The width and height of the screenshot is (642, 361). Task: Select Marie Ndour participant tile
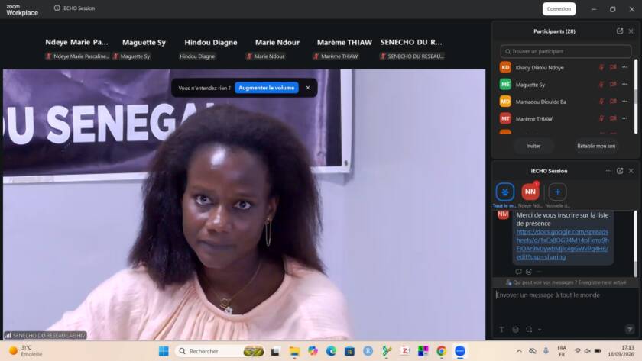click(x=277, y=49)
